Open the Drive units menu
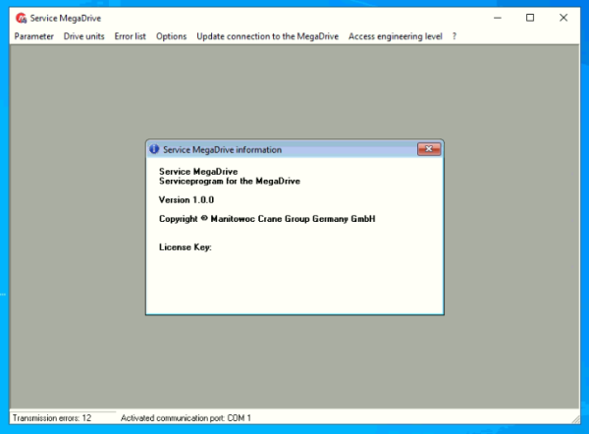 point(83,36)
